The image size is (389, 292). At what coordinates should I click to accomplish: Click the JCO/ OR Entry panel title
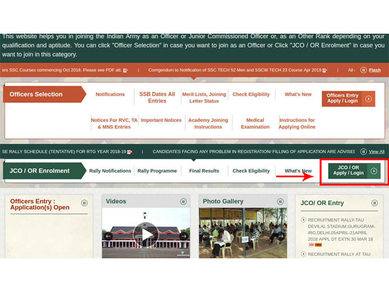tap(322, 203)
